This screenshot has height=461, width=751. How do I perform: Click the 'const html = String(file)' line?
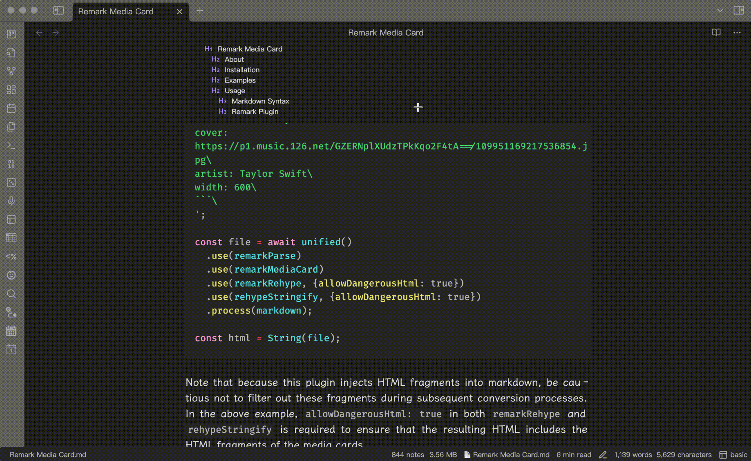(267, 338)
